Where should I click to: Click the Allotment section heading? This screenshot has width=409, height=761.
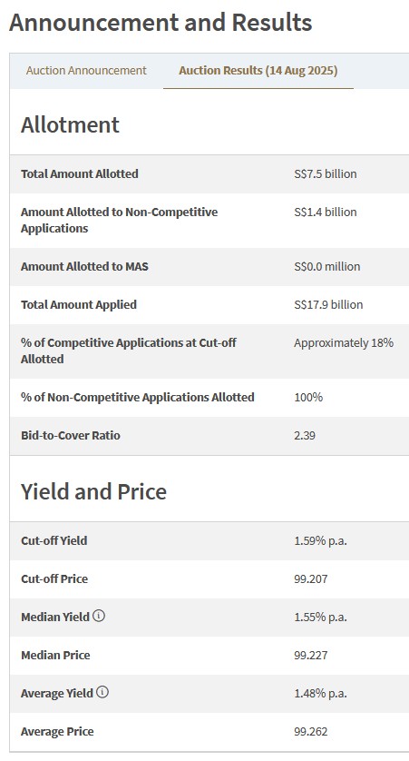click(x=70, y=124)
